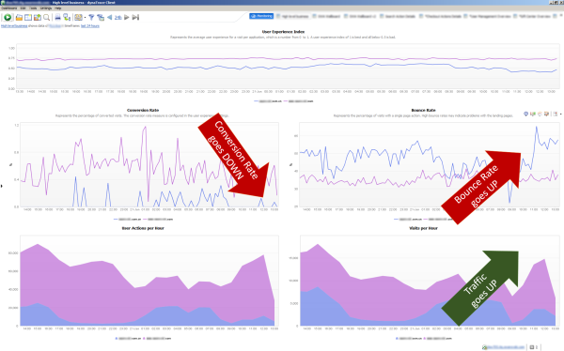
Task: Click the chart color icon above Bounce Rate chart
Action: [540, 114]
